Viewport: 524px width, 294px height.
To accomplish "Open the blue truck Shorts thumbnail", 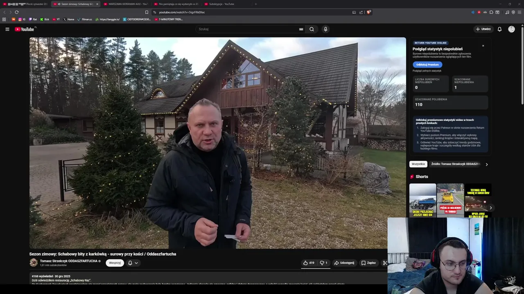I will pos(422,200).
